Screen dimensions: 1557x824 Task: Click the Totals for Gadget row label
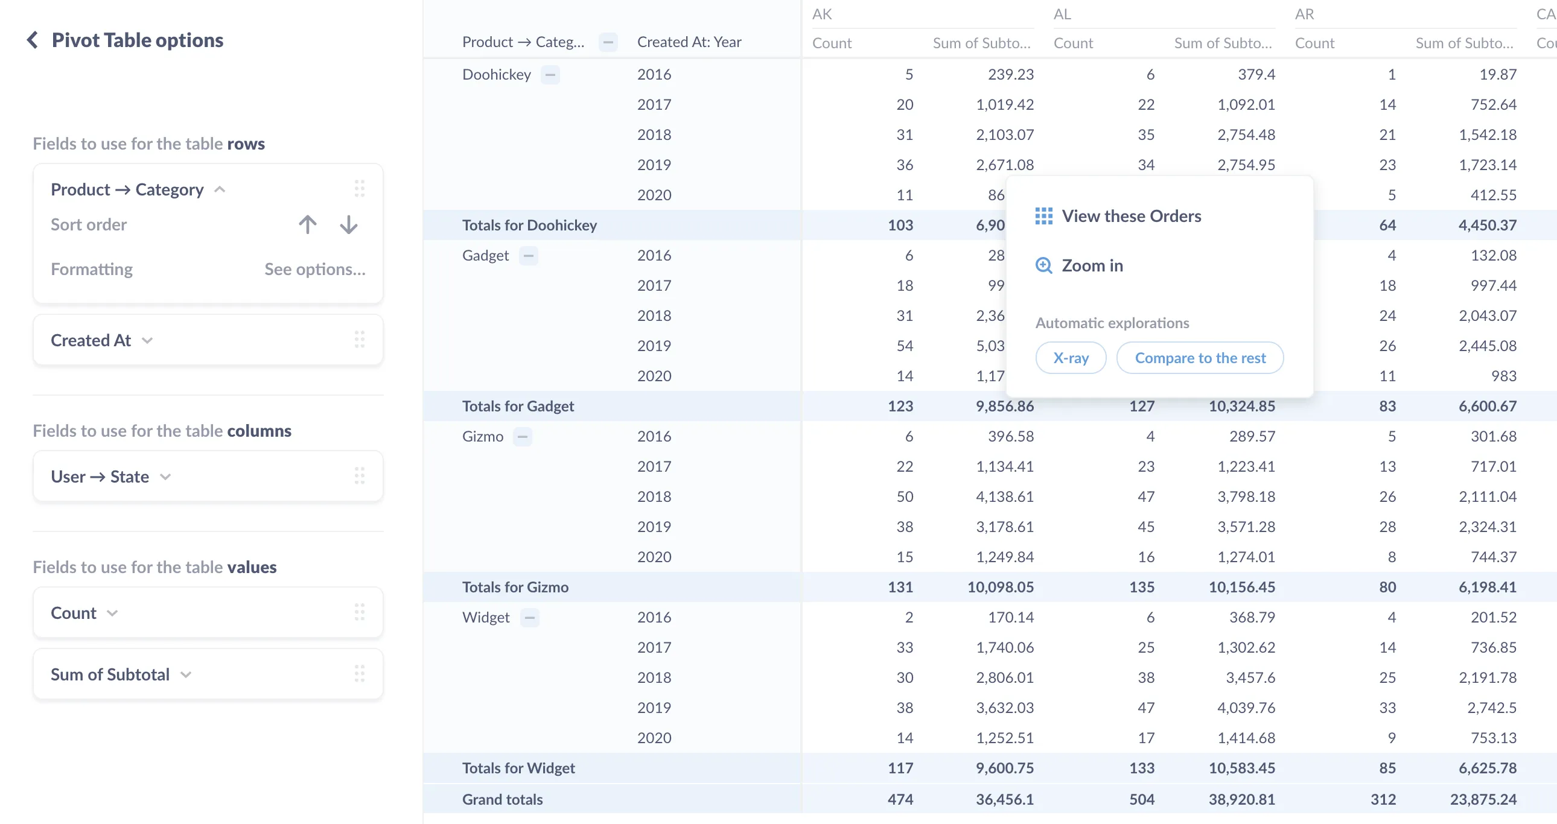click(x=518, y=406)
